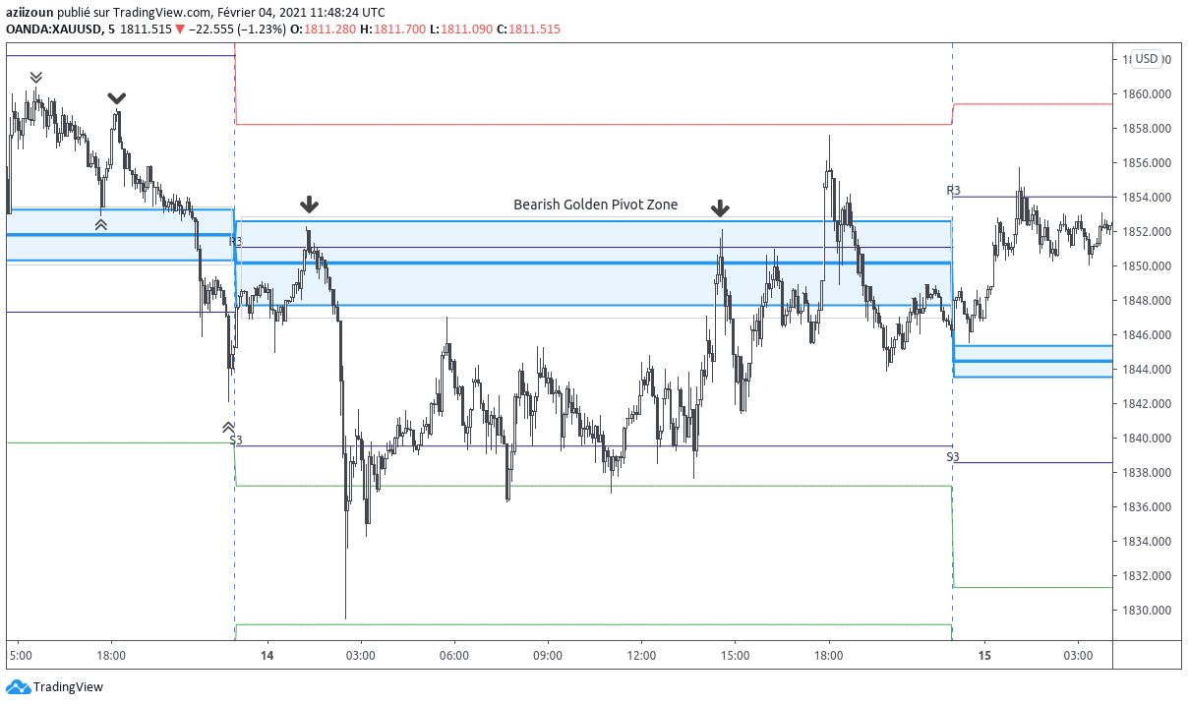Image resolution: width=1188 pixels, height=705 pixels.
Task: Click the 1848.000 price axis label
Action: (x=1147, y=301)
